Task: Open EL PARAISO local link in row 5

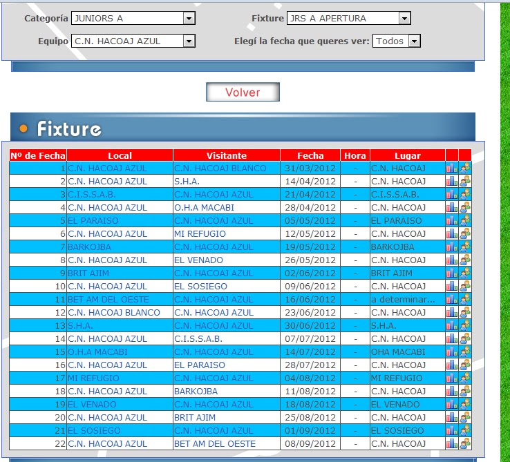Action: (x=93, y=220)
